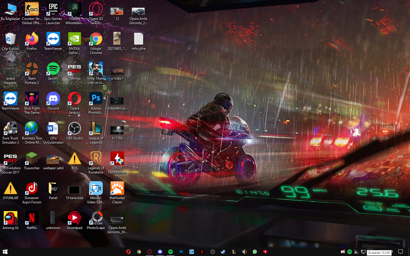The width and height of the screenshot is (410, 256).
Task: Open OBS Studio from the taskbar
Action: coord(213,252)
